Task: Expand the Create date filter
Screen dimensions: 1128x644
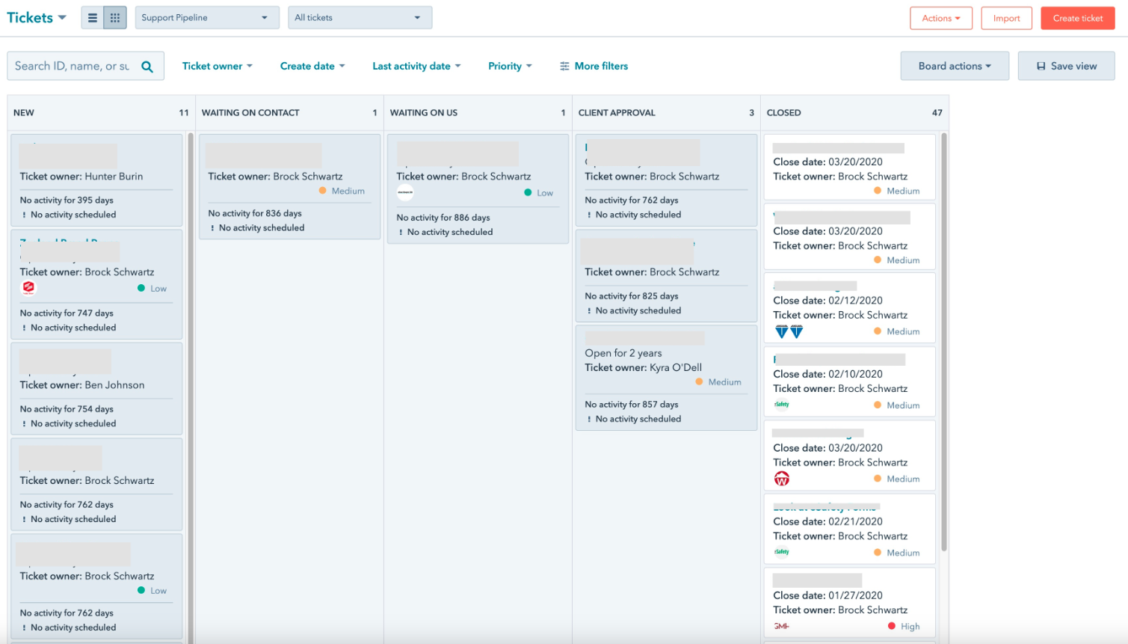Action: (312, 67)
